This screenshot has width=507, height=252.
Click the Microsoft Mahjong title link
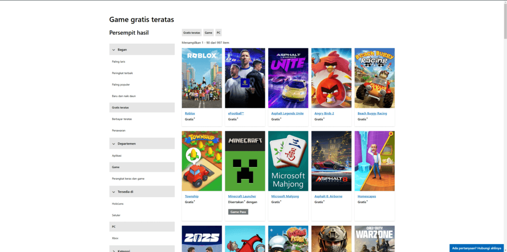(285, 197)
